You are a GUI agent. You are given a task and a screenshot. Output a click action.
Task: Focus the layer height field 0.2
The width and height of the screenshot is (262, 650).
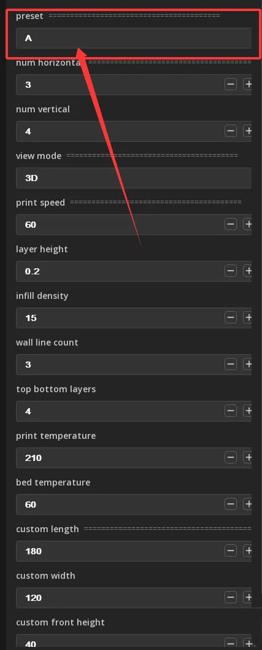120,271
